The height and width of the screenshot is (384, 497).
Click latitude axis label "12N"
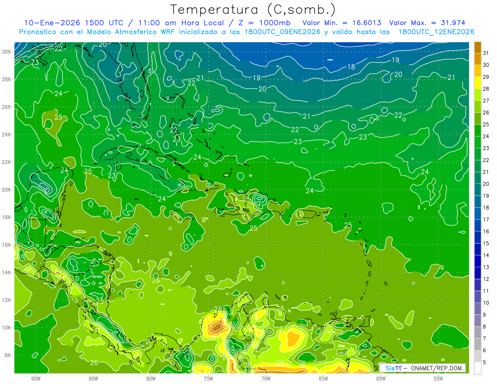point(6,300)
